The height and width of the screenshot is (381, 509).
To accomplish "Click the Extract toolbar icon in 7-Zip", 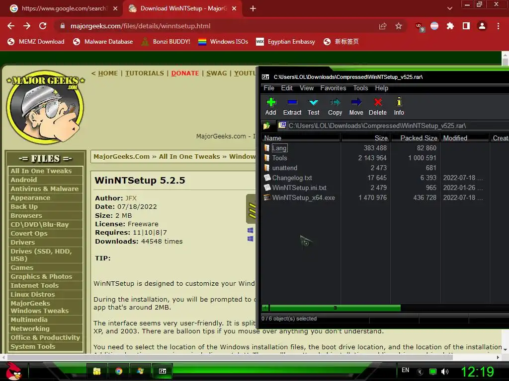I will [292, 107].
